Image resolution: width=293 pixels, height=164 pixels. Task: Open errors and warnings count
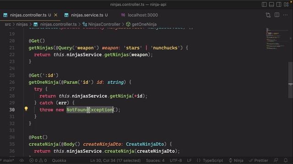tap(38, 160)
